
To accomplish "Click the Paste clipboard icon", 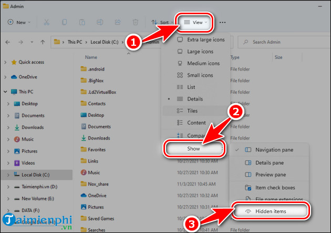I will (82, 22).
